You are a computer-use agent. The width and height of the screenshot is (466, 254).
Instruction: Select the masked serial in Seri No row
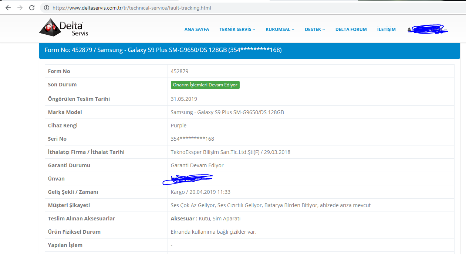pos(192,139)
